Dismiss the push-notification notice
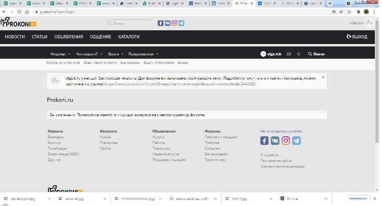The image size is (382, 206). [x=323, y=77]
